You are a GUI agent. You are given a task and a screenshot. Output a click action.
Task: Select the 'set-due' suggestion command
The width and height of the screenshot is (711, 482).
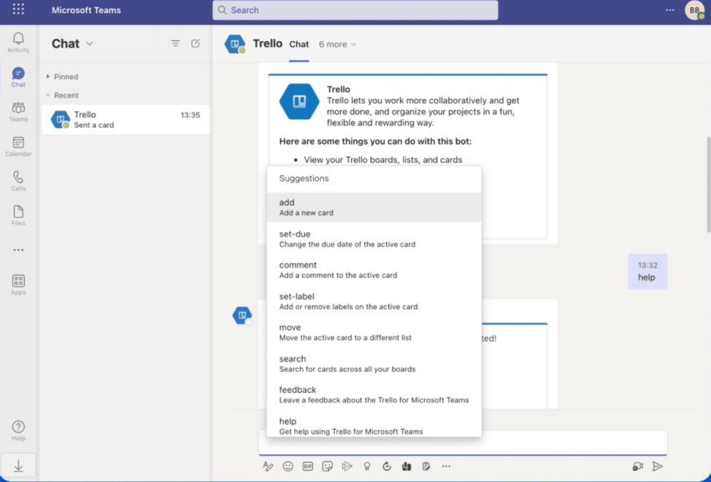point(374,239)
